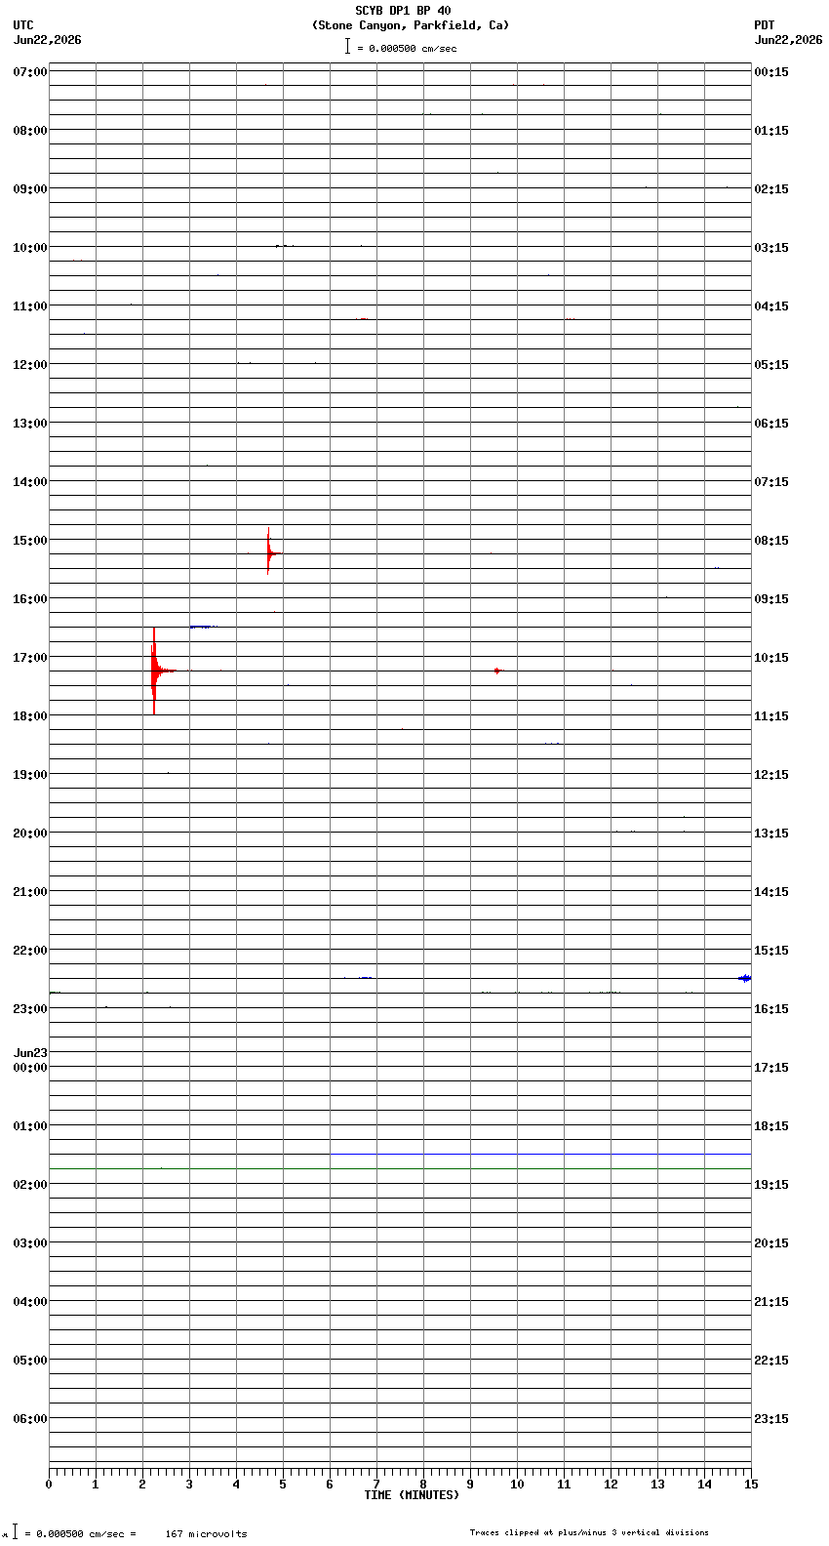Click the '00:00' UTC time label
Screen dimensions: 829x1546
[x=30, y=1068]
